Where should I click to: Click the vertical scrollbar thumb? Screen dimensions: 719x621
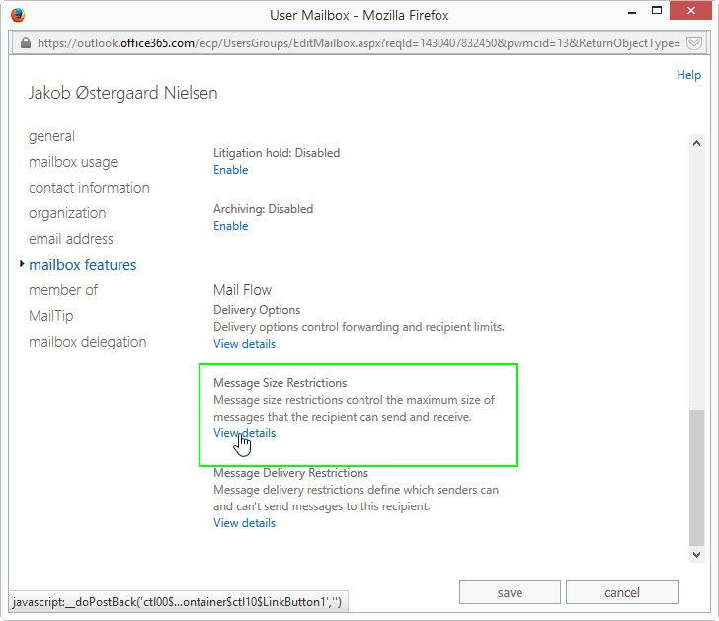click(696, 478)
